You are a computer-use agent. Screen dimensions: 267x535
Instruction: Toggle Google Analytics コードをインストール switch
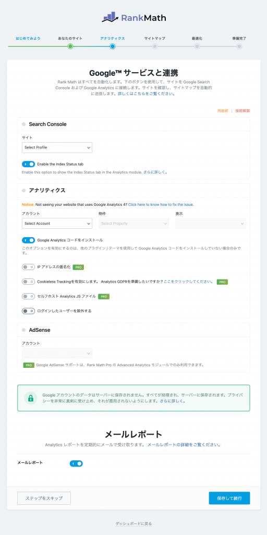coord(28,240)
